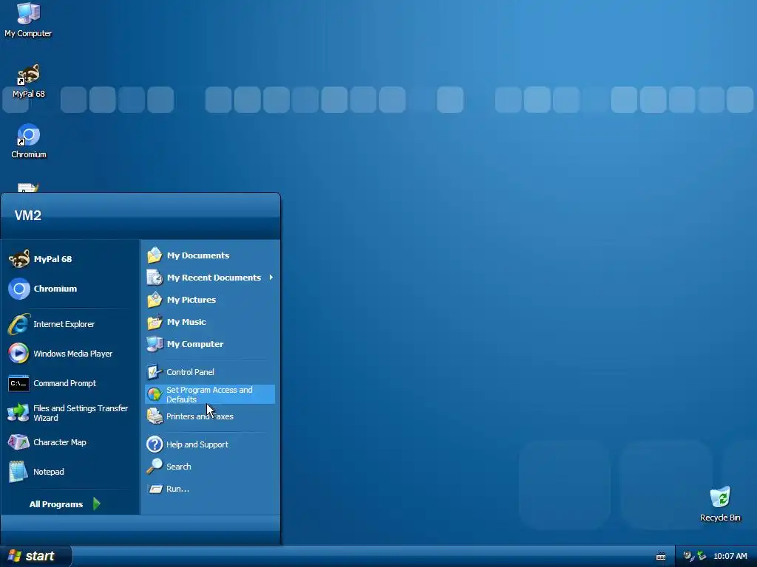
Task: Click the Search magnifier icon
Action: pyautogui.click(x=155, y=467)
